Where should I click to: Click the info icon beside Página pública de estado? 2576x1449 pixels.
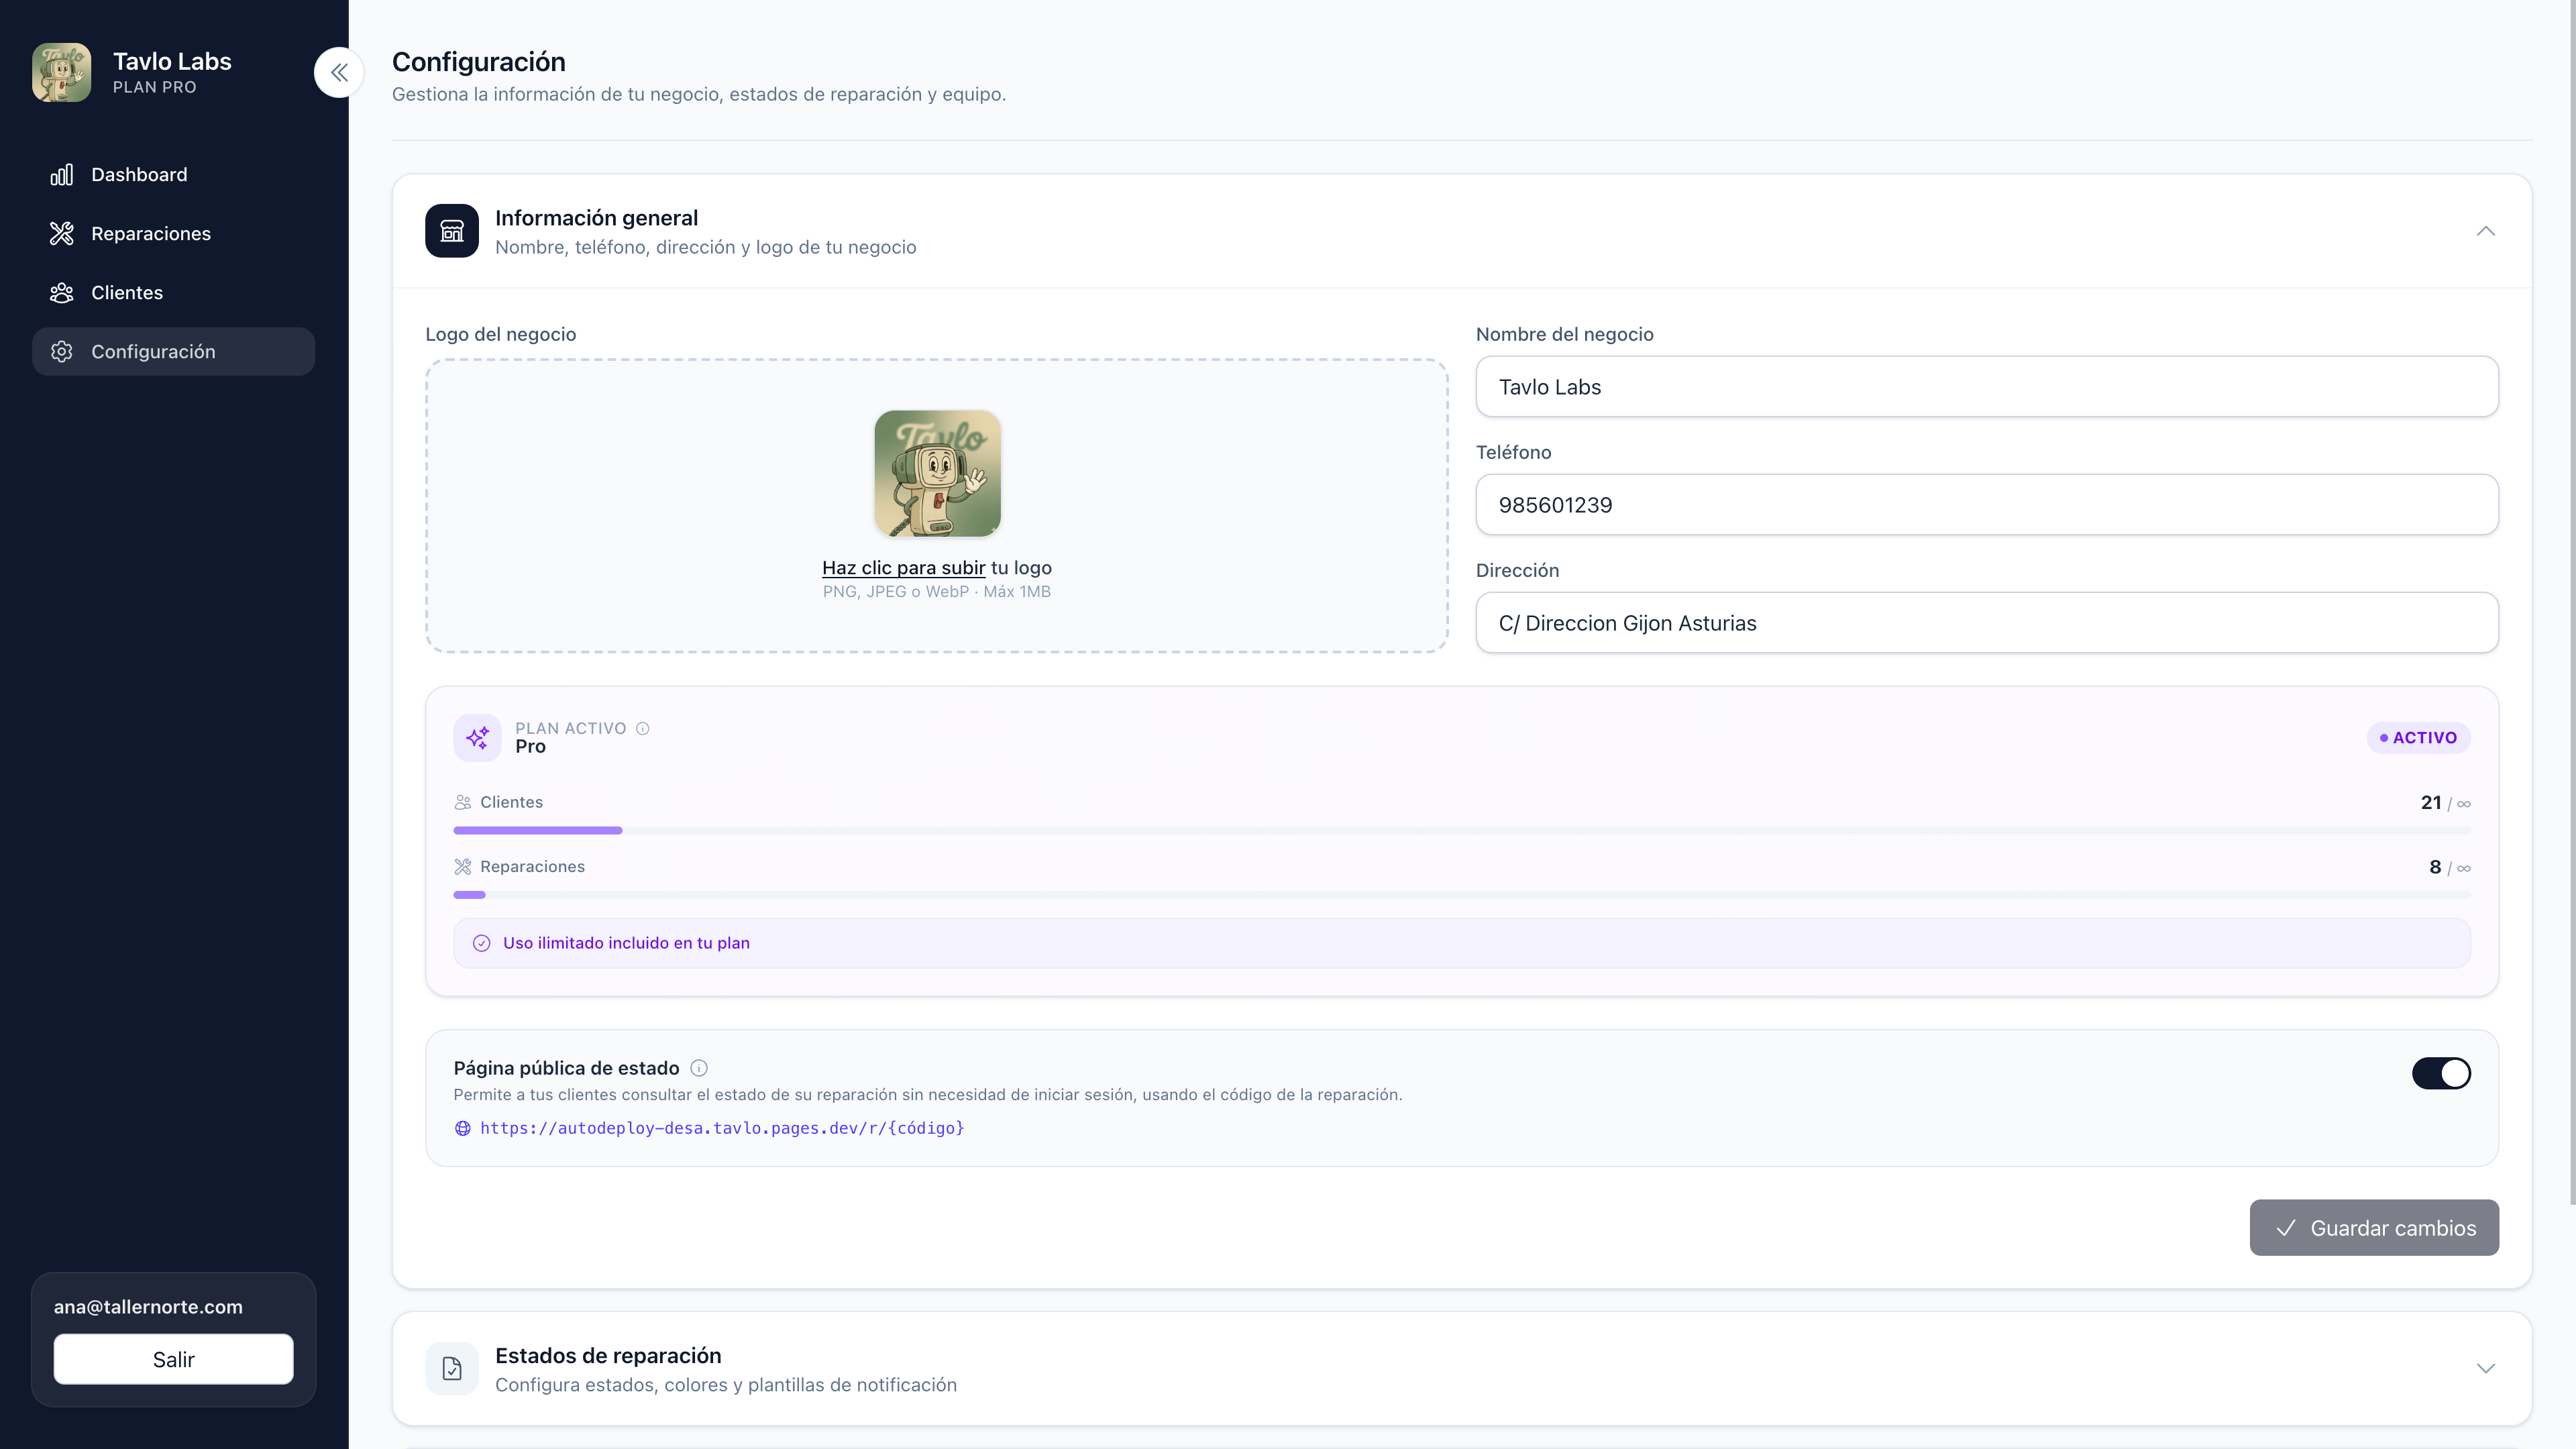(x=699, y=1068)
